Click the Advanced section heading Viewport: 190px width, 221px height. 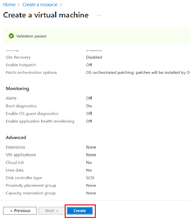(16, 137)
